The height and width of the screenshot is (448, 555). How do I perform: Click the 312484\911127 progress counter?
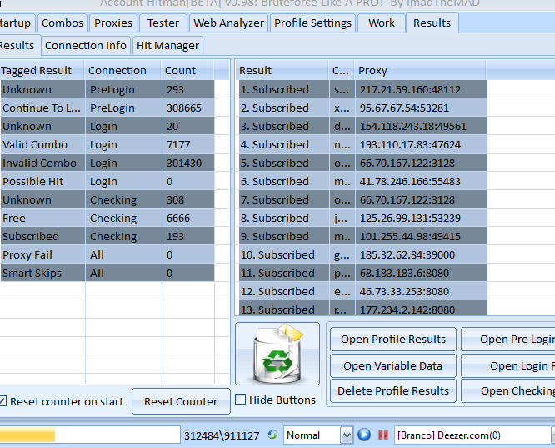point(222,435)
